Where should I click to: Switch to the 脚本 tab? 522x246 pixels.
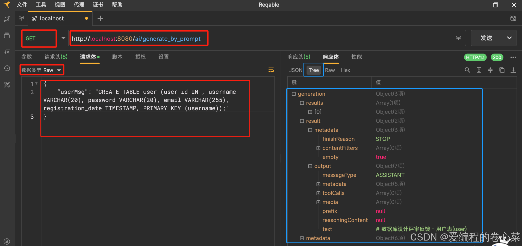point(117,57)
